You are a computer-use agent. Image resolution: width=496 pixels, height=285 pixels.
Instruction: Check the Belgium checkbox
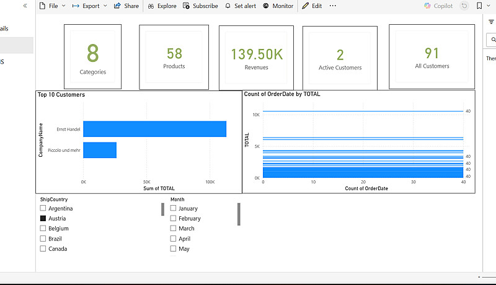coord(43,228)
